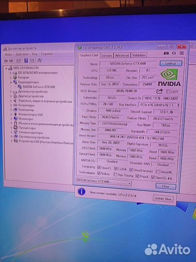This screenshot has height=262, width=196.
Task: Click the Мониторы monitor icon
Action: coord(15,119)
